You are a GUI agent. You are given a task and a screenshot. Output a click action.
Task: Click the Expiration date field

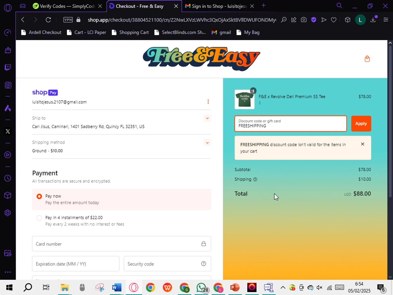tap(76, 264)
